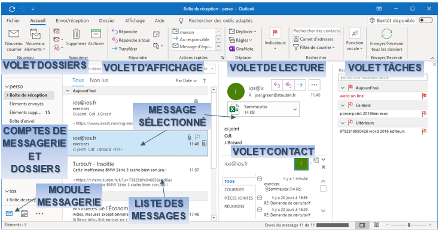This screenshot has height=230, width=439.
Task: Open the Par Date sort dropdown
Action: 186,80
